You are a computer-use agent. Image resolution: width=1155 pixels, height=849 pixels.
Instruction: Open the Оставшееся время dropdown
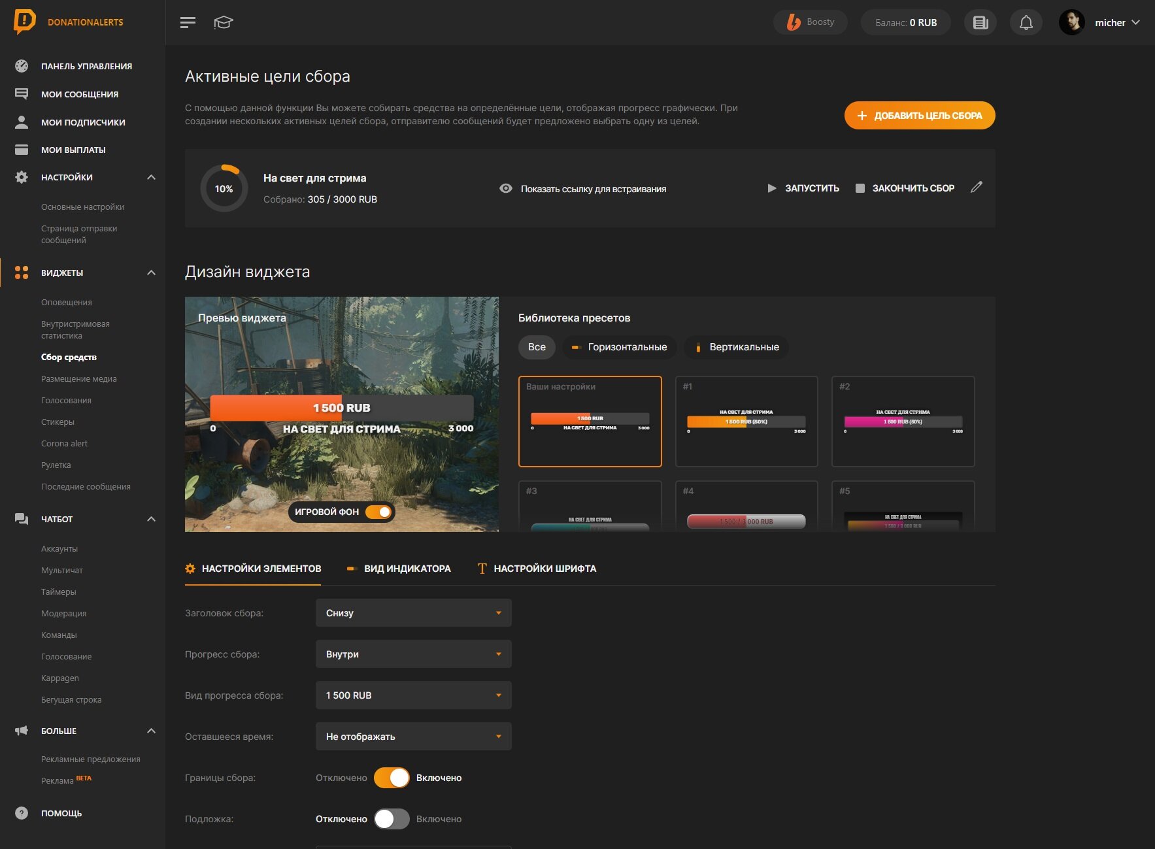tap(413, 737)
